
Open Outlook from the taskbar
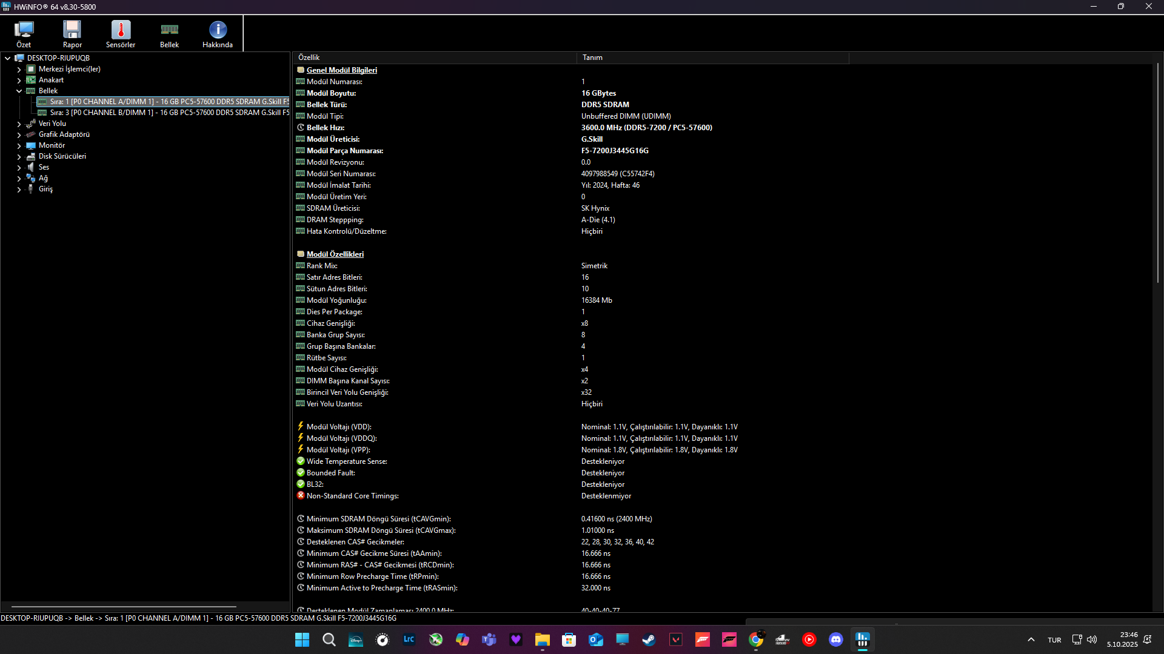click(596, 639)
